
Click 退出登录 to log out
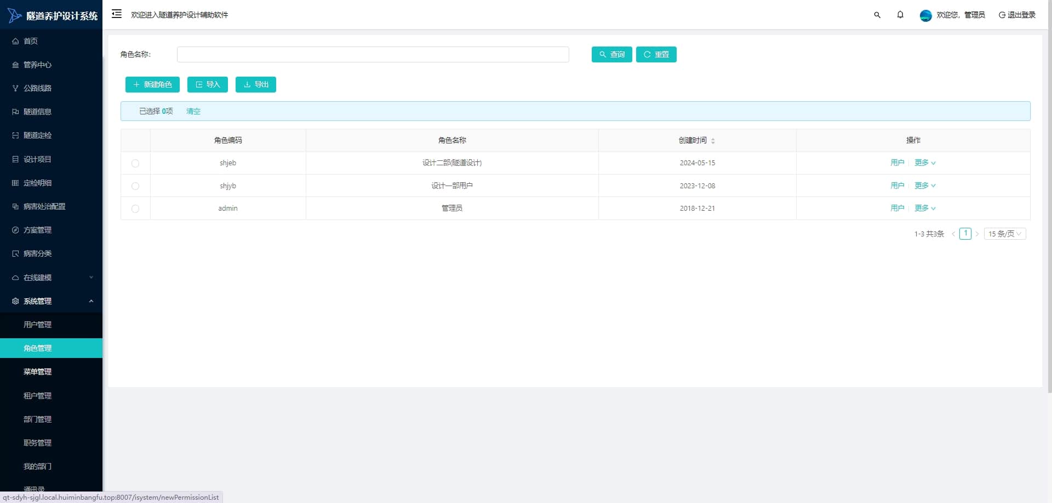click(x=1017, y=15)
